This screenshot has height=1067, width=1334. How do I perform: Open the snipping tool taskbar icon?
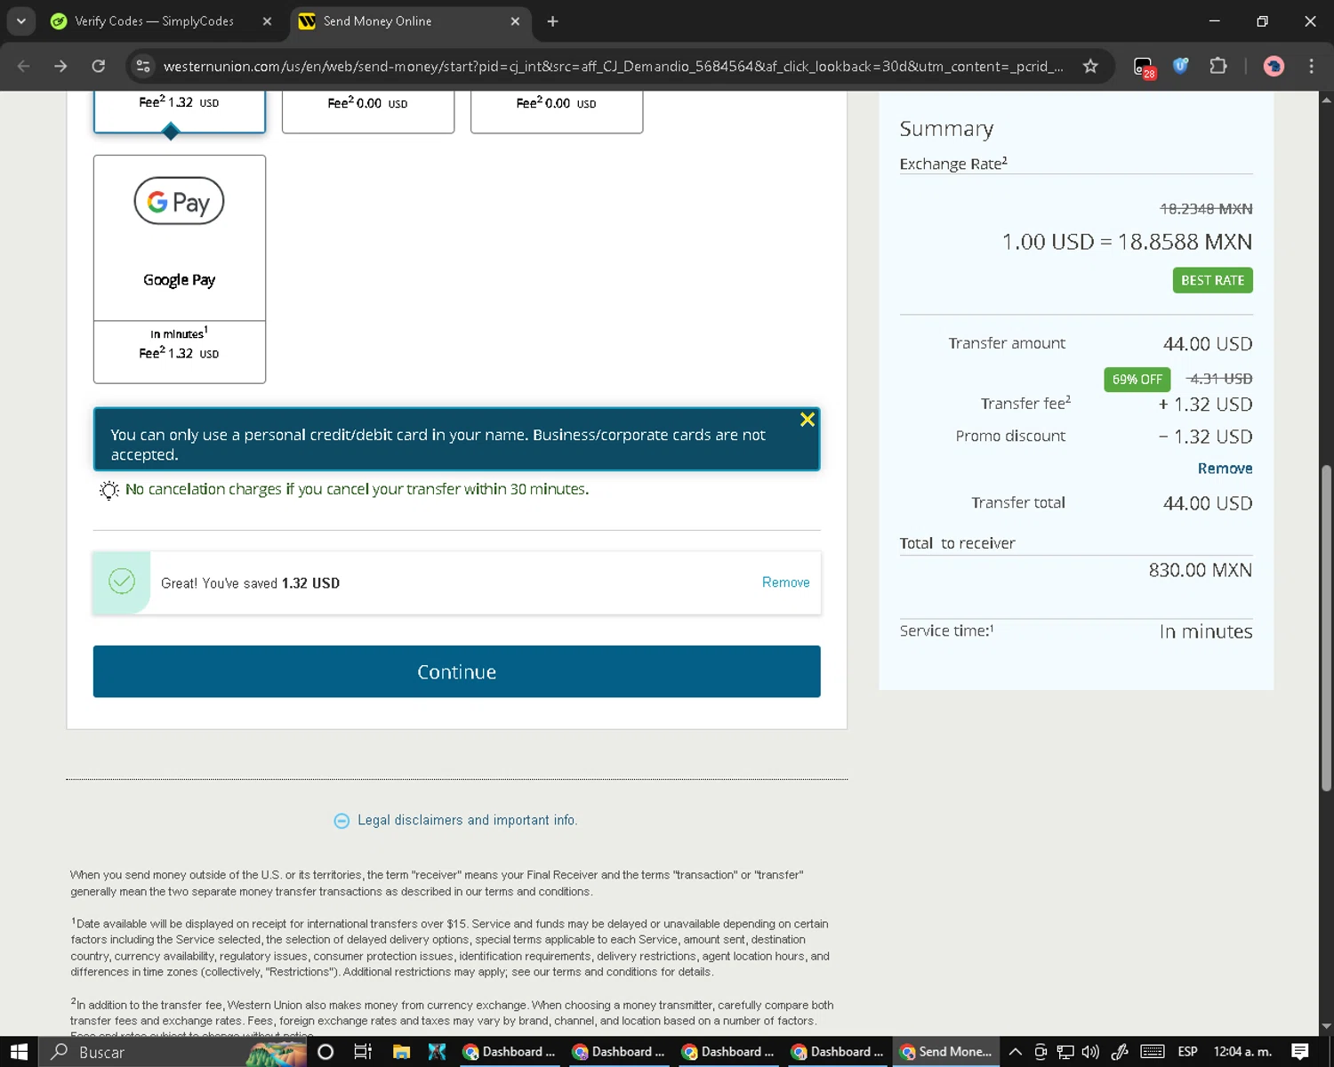437,1052
